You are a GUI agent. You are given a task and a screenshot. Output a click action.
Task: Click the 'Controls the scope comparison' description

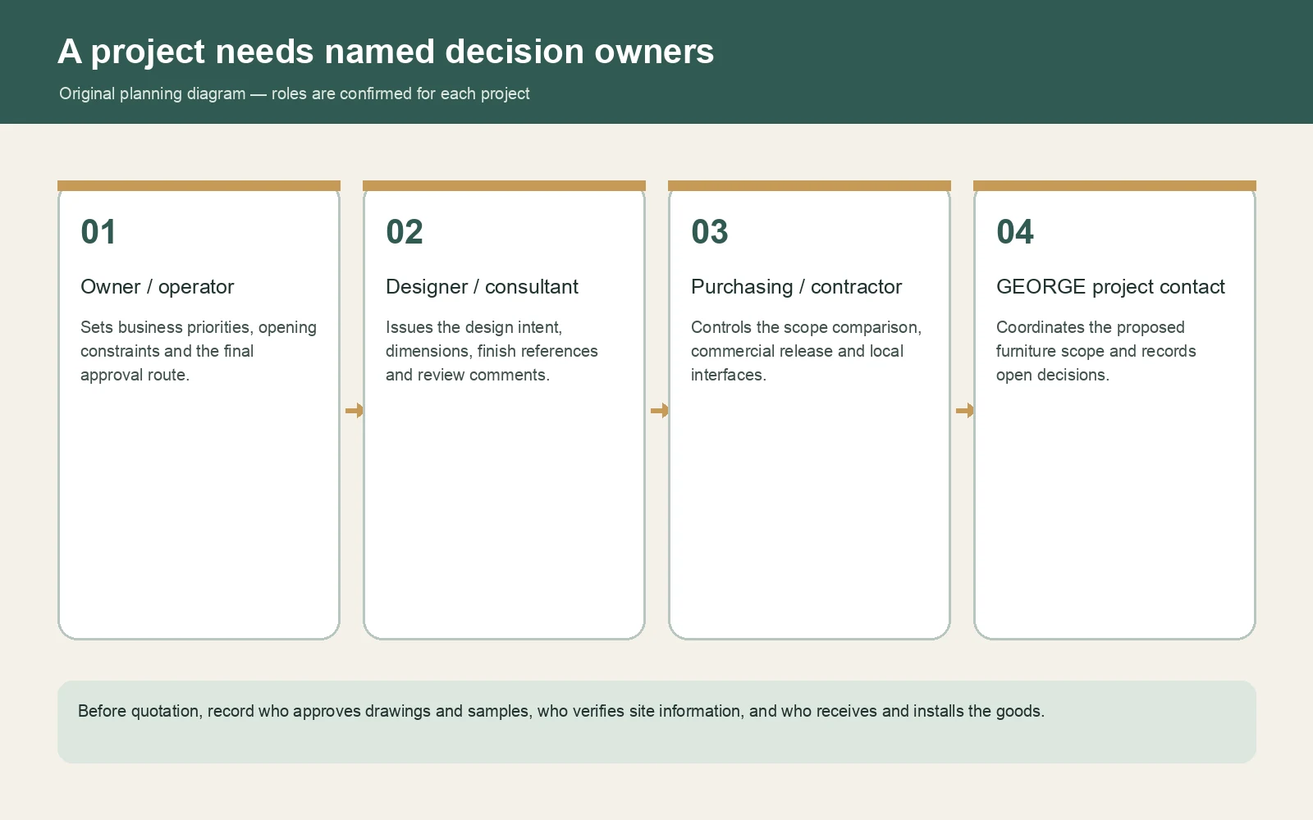click(x=807, y=351)
